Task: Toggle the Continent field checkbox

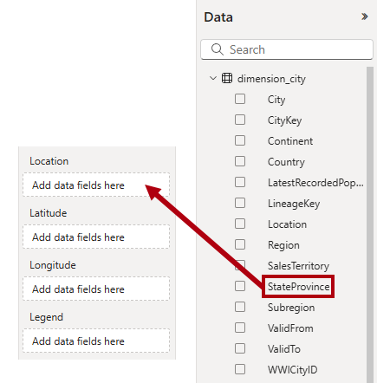Action: coord(240,140)
